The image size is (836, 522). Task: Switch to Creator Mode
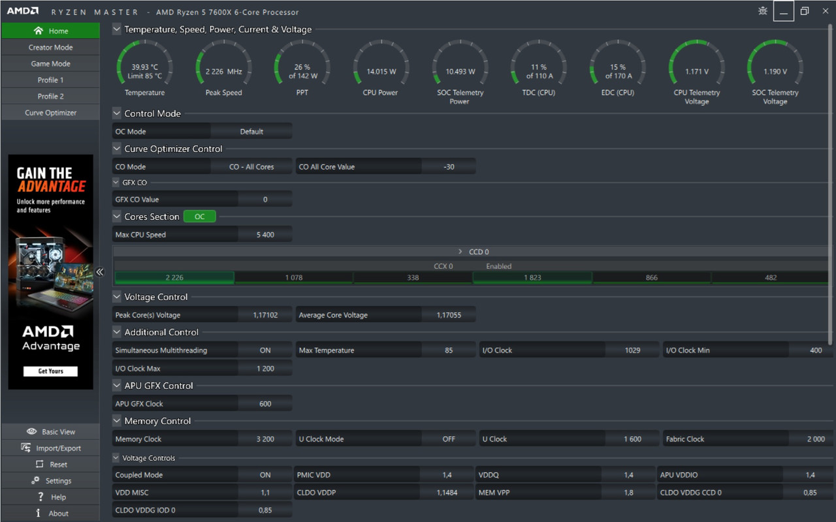tap(50, 47)
